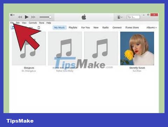Switch to New tab
The image size is (168, 127).
96,27
